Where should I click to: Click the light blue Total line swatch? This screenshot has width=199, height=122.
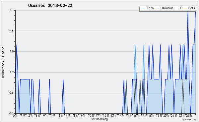pos(143,8)
